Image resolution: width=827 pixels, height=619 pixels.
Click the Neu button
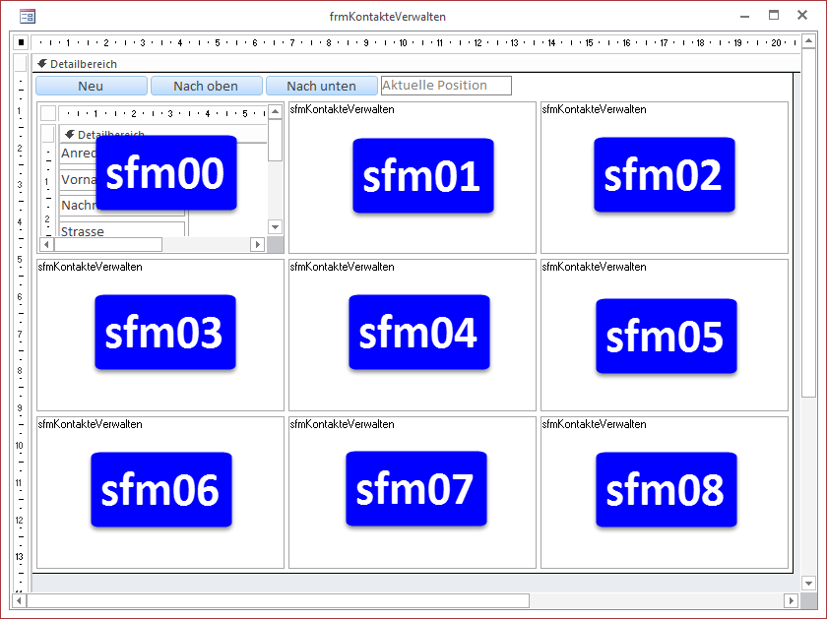click(91, 86)
